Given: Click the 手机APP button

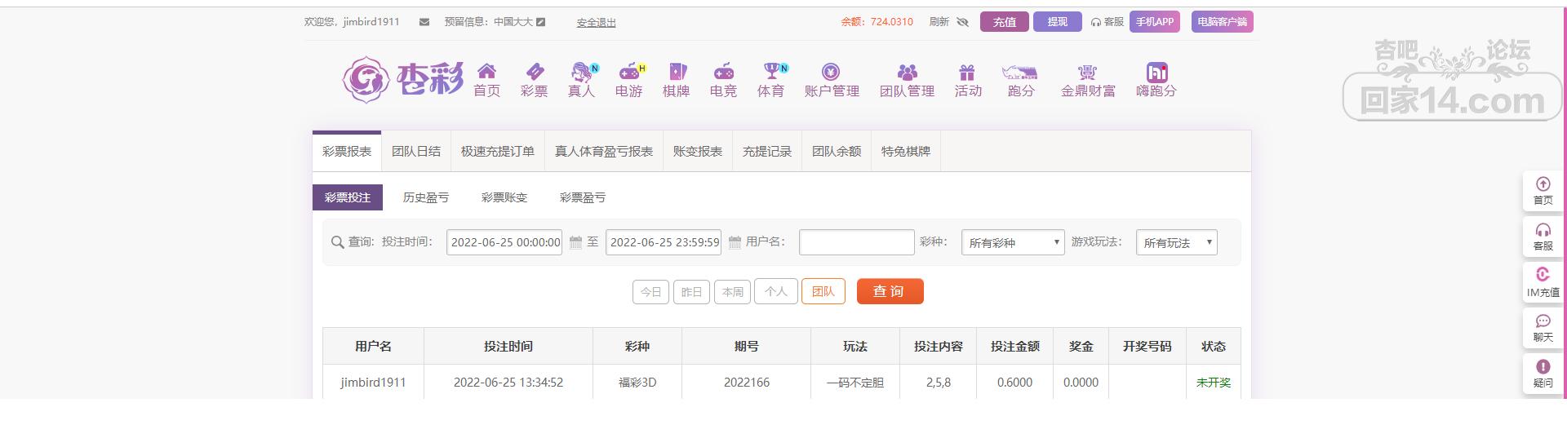Looking at the screenshot, I should (1155, 22).
